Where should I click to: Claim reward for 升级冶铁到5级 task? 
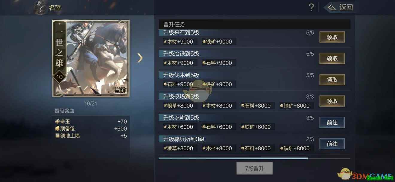[332, 59]
